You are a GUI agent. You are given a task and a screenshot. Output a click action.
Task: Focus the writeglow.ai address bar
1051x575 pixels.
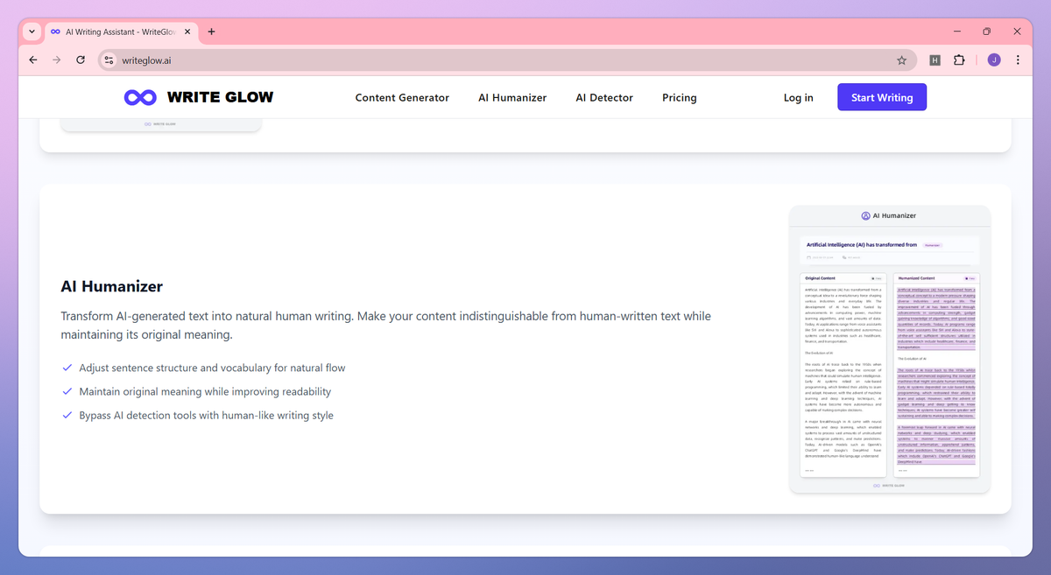(506, 60)
